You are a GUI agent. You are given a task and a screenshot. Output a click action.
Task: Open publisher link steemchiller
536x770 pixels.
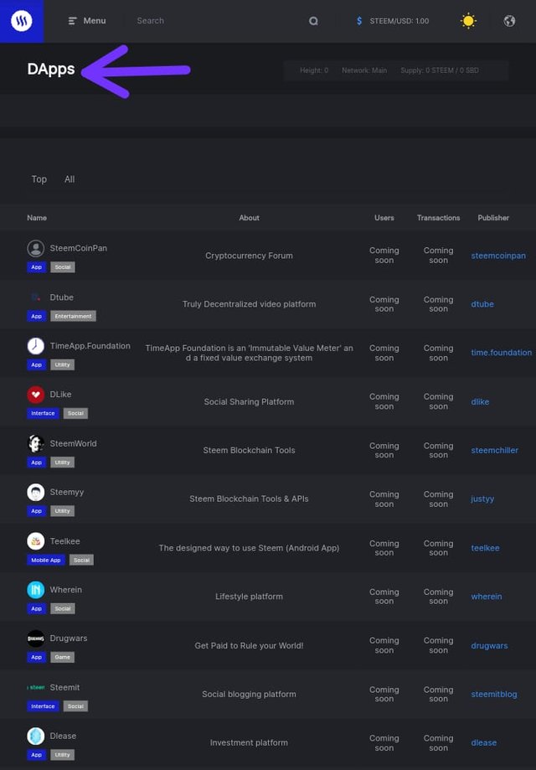pos(495,450)
